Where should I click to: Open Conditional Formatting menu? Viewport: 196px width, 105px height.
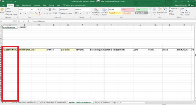[x=96, y=12]
